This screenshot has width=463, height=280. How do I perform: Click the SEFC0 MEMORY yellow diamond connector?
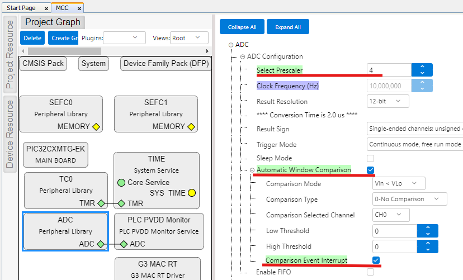(x=96, y=127)
